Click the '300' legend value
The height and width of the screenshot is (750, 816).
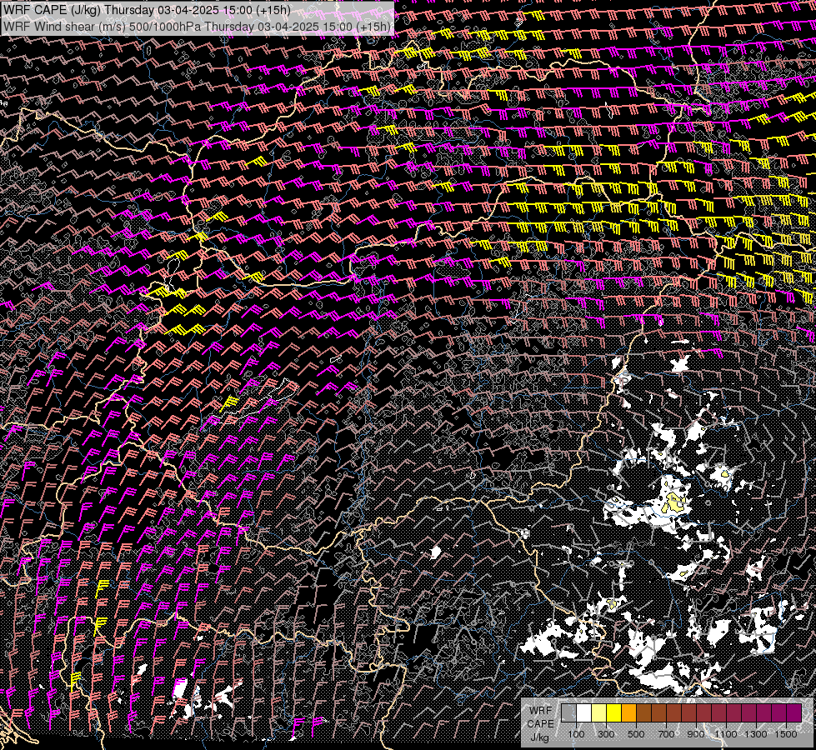pyautogui.click(x=606, y=734)
